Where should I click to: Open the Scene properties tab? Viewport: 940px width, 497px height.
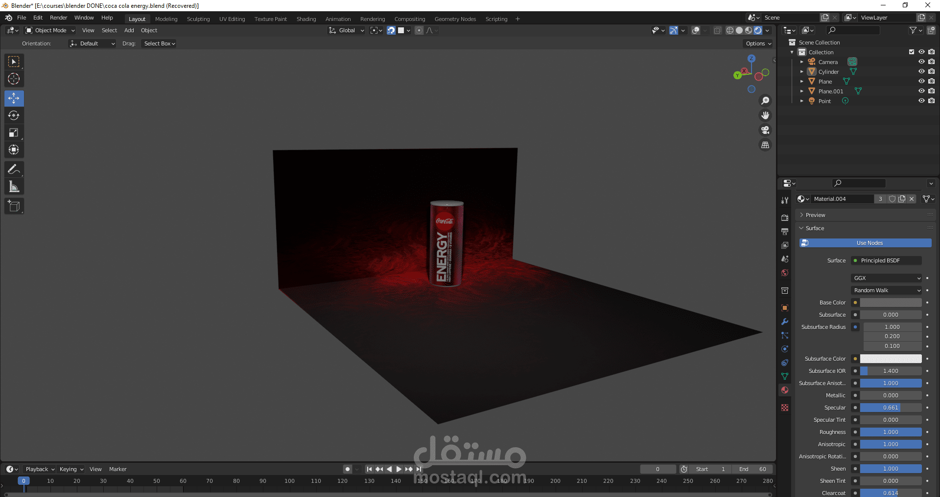click(785, 259)
